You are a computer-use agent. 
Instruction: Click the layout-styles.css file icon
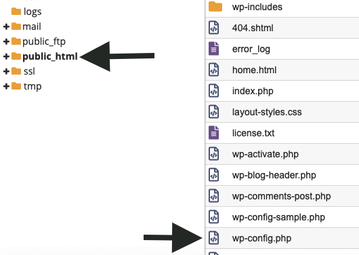pos(213,112)
